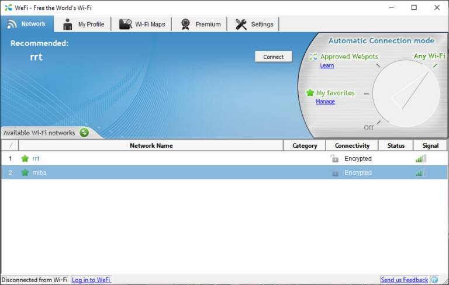
Task: Sort by Signal column header
Action: (430, 145)
